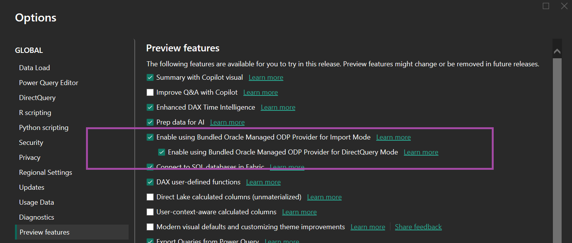Select Diagnostics in the sidebar
The image size is (572, 243).
[36, 217]
